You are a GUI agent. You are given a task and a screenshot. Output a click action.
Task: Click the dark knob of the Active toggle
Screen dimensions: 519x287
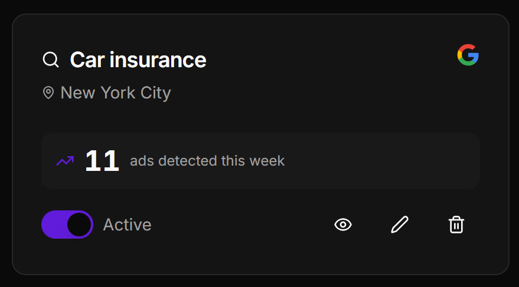point(79,225)
